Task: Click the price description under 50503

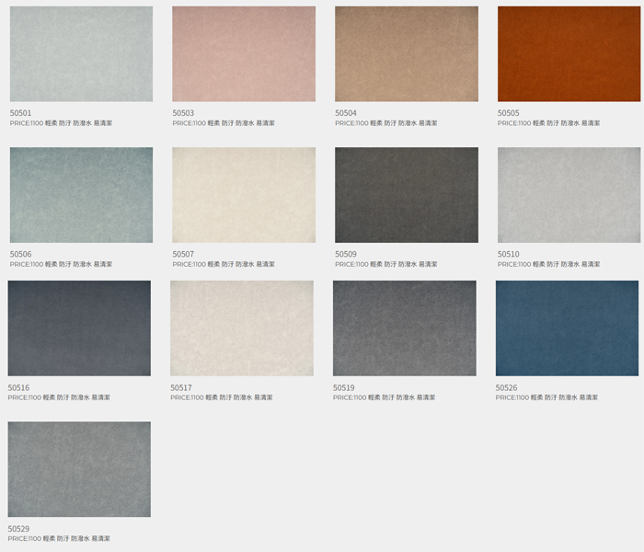Action: click(x=224, y=123)
